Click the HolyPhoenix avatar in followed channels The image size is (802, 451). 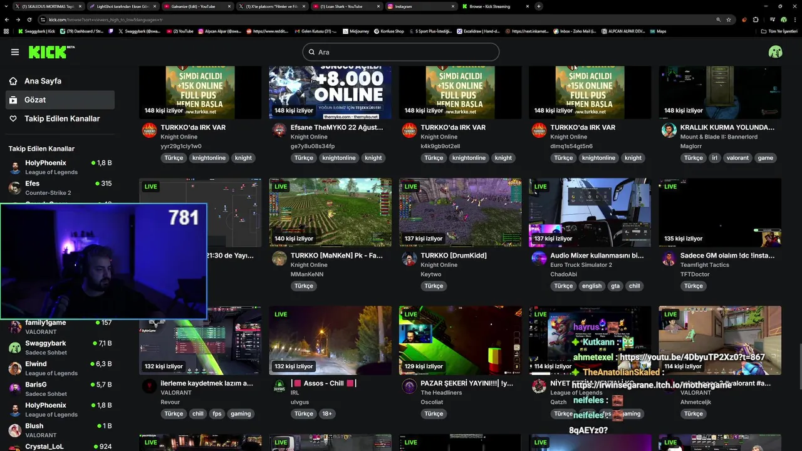(15, 167)
